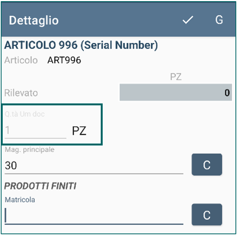This screenshot has width=237, height=235.
Task: Clear the Mag. principale field with C
Action: (207, 164)
